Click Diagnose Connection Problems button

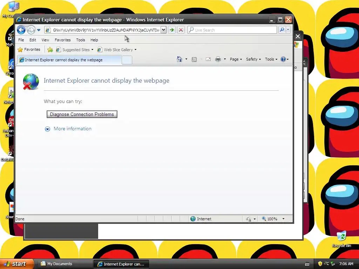pos(82,114)
